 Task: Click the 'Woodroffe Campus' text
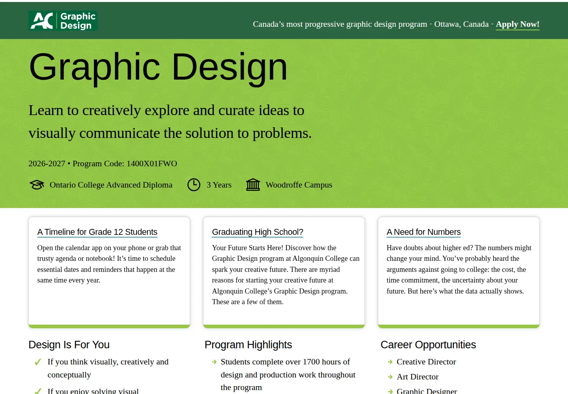click(299, 185)
